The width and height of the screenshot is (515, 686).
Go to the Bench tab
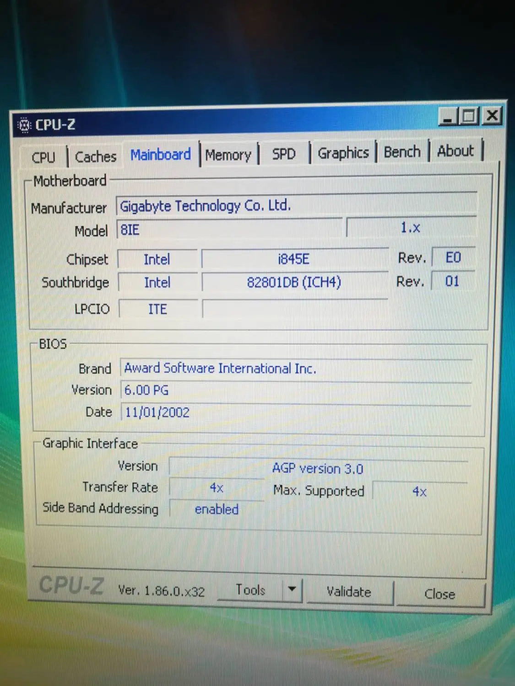(402, 151)
